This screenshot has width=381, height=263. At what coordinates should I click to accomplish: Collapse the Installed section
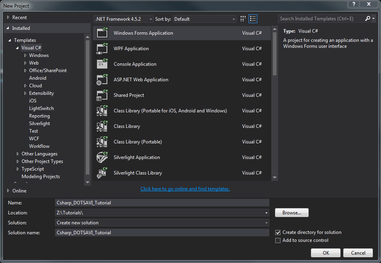(x=8, y=28)
